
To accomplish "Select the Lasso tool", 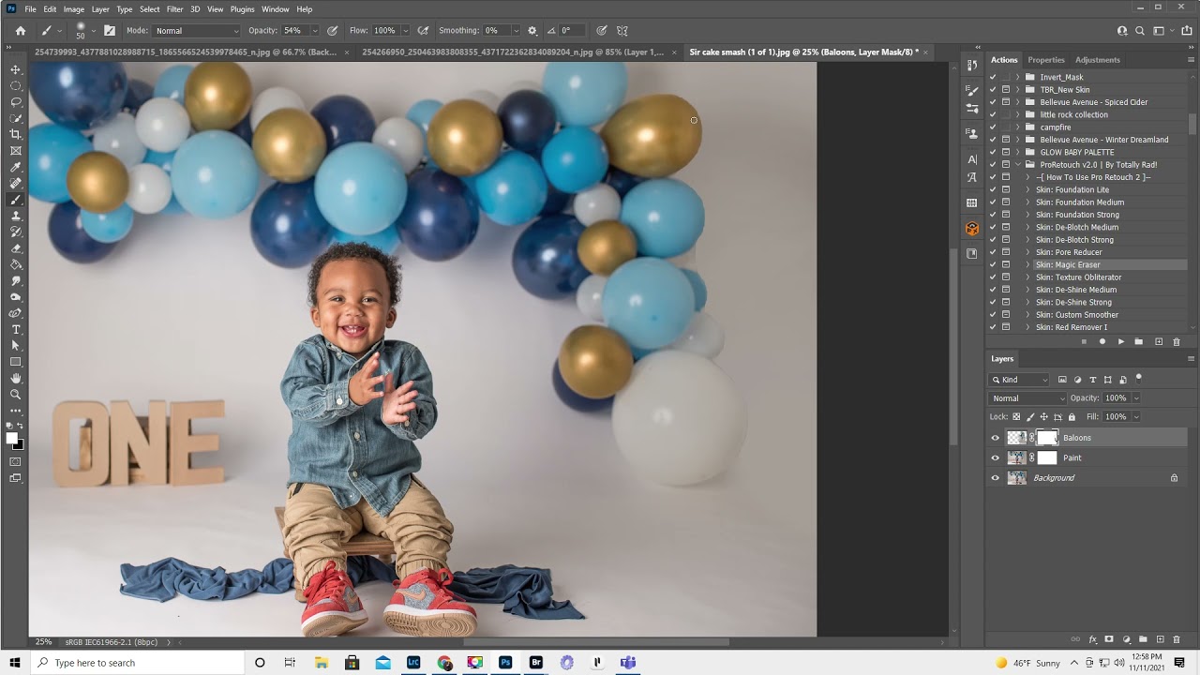I will (16, 101).
